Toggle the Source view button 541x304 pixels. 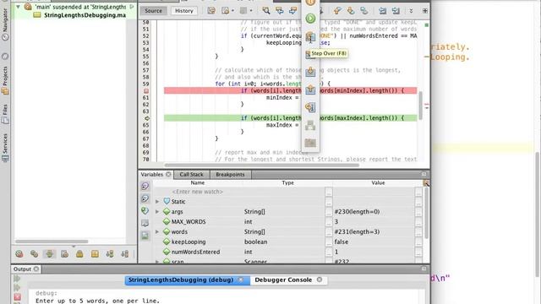(x=153, y=11)
